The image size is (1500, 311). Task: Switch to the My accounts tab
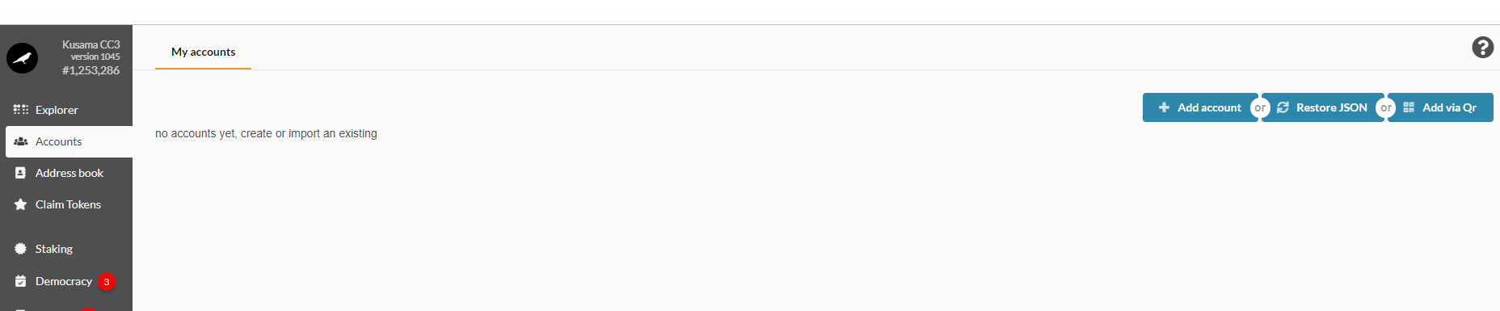click(203, 52)
